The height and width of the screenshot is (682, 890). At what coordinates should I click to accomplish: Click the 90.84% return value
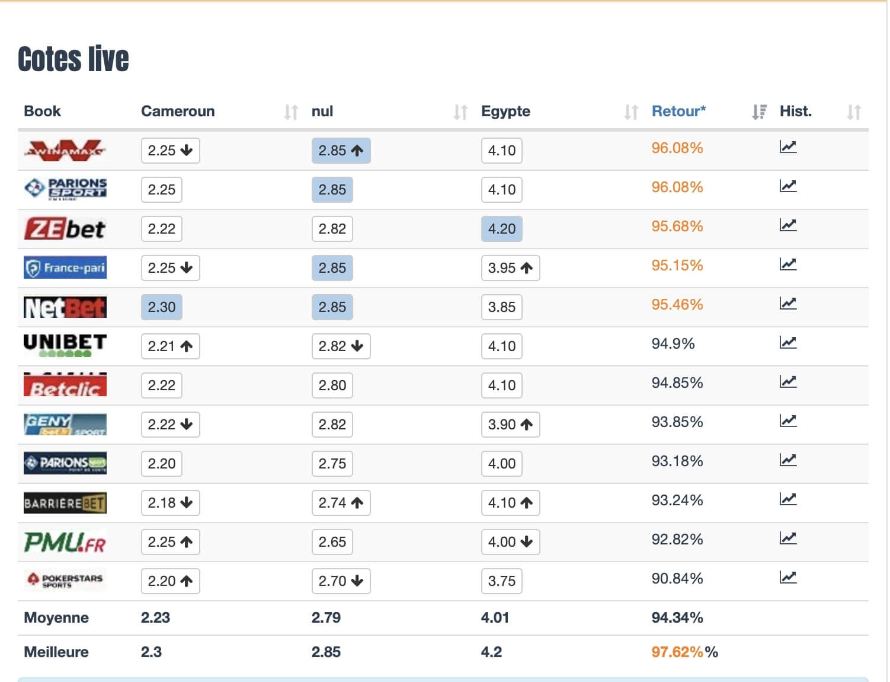point(677,578)
